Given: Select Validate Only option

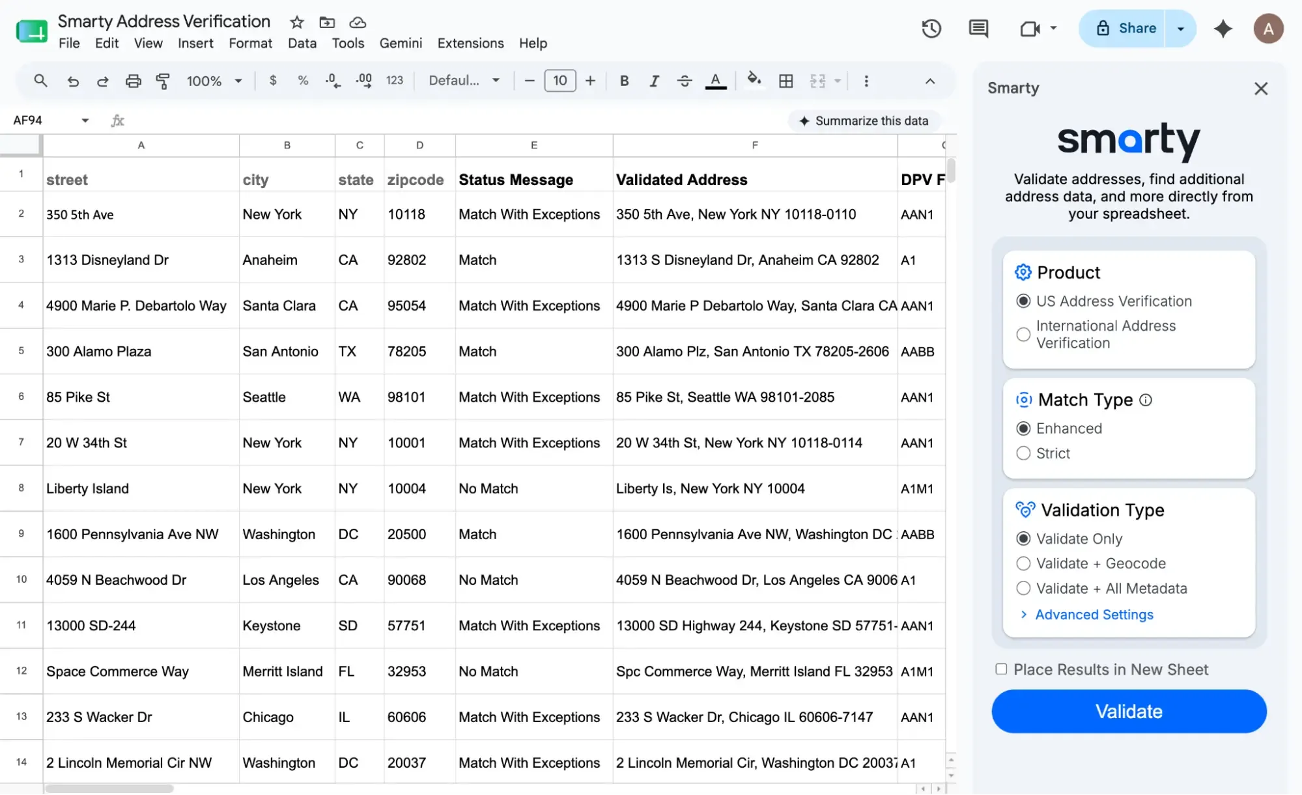Looking at the screenshot, I should 1023,538.
